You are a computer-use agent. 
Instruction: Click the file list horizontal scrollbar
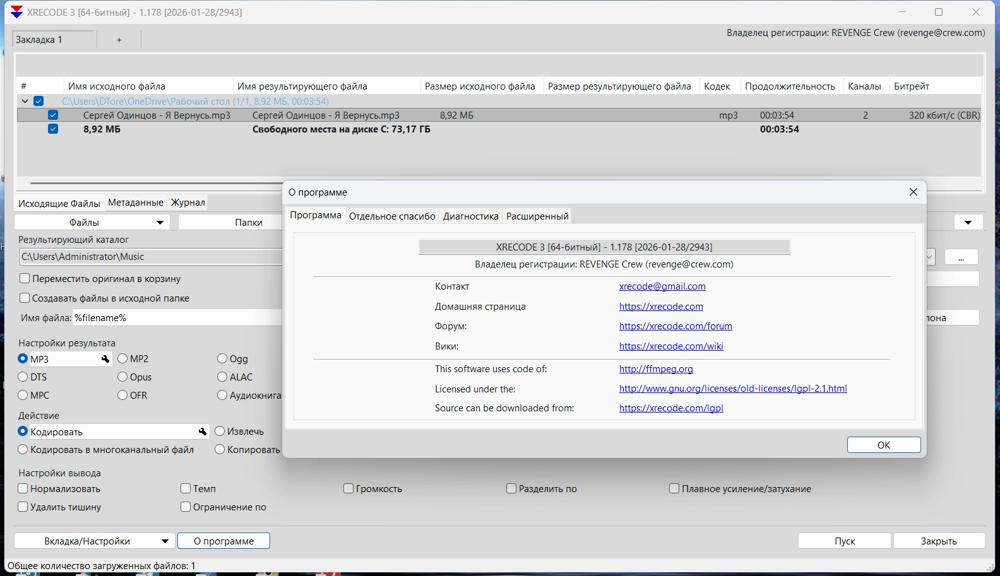tap(157, 184)
